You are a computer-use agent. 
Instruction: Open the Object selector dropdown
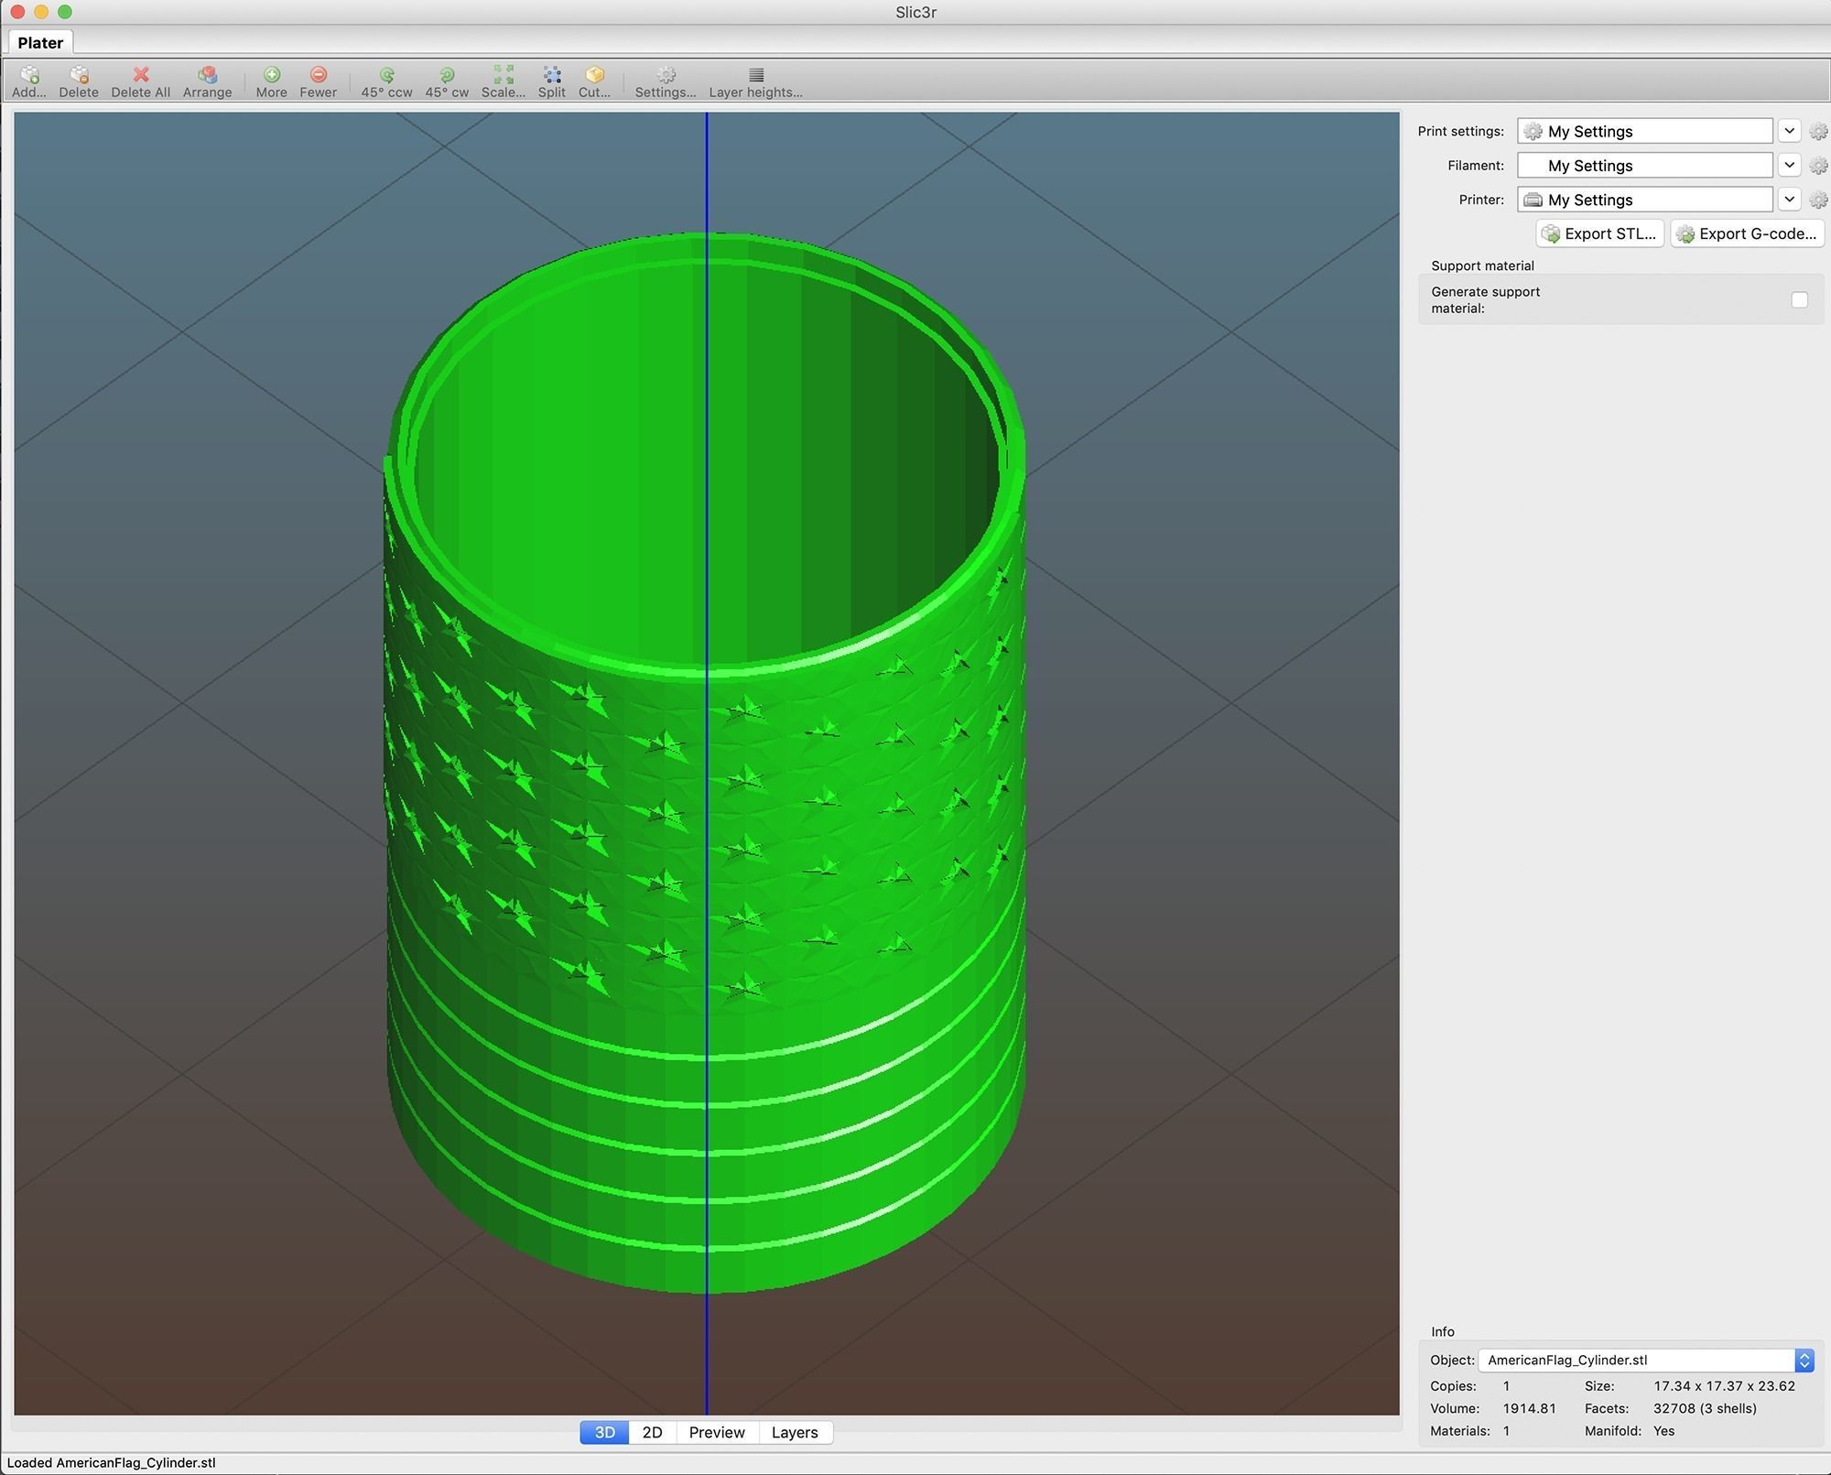coord(1646,1360)
